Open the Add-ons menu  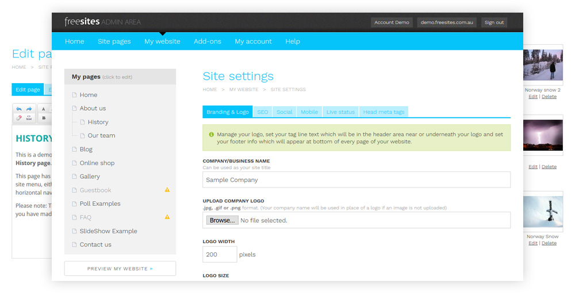pos(207,41)
